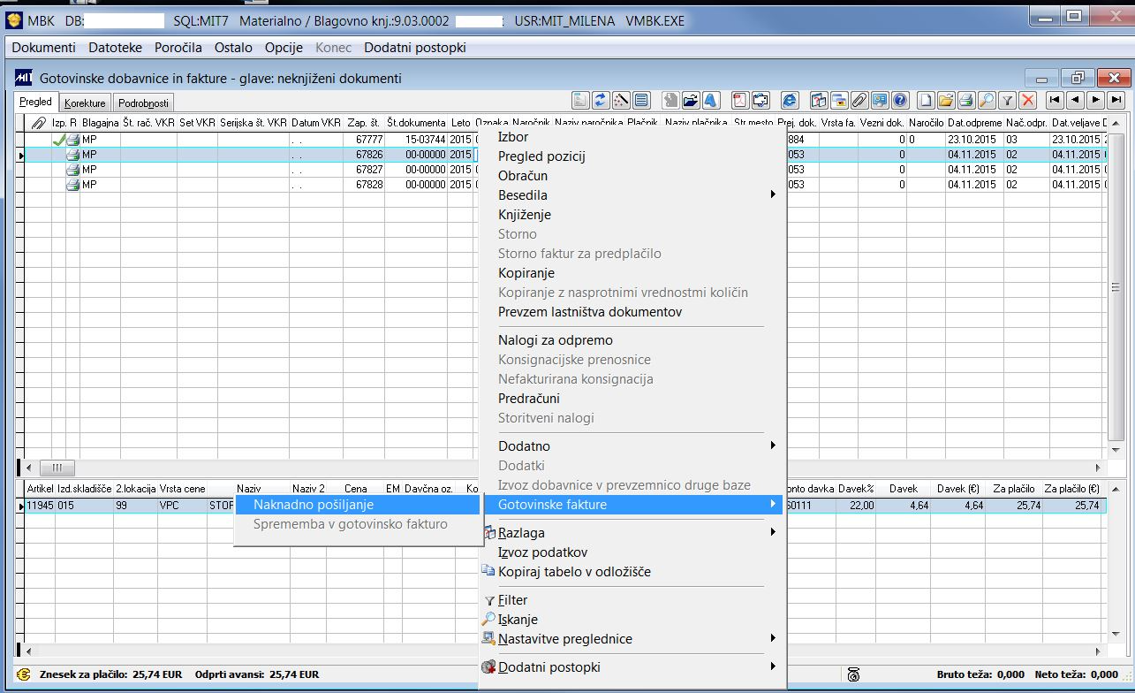Switch to the Podrobnosti tab
Image resolution: width=1135 pixels, height=693 pixels.
click(x=143, y=103)
